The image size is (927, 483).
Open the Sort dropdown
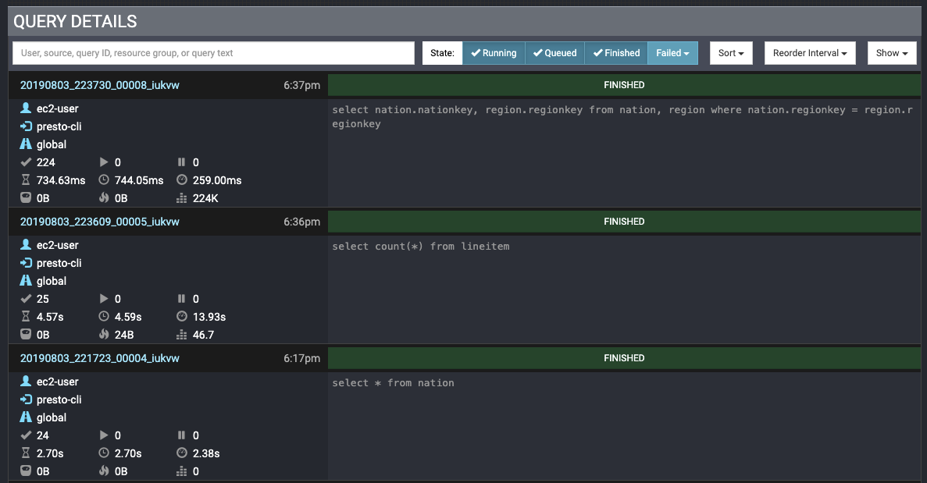[731, 53]
